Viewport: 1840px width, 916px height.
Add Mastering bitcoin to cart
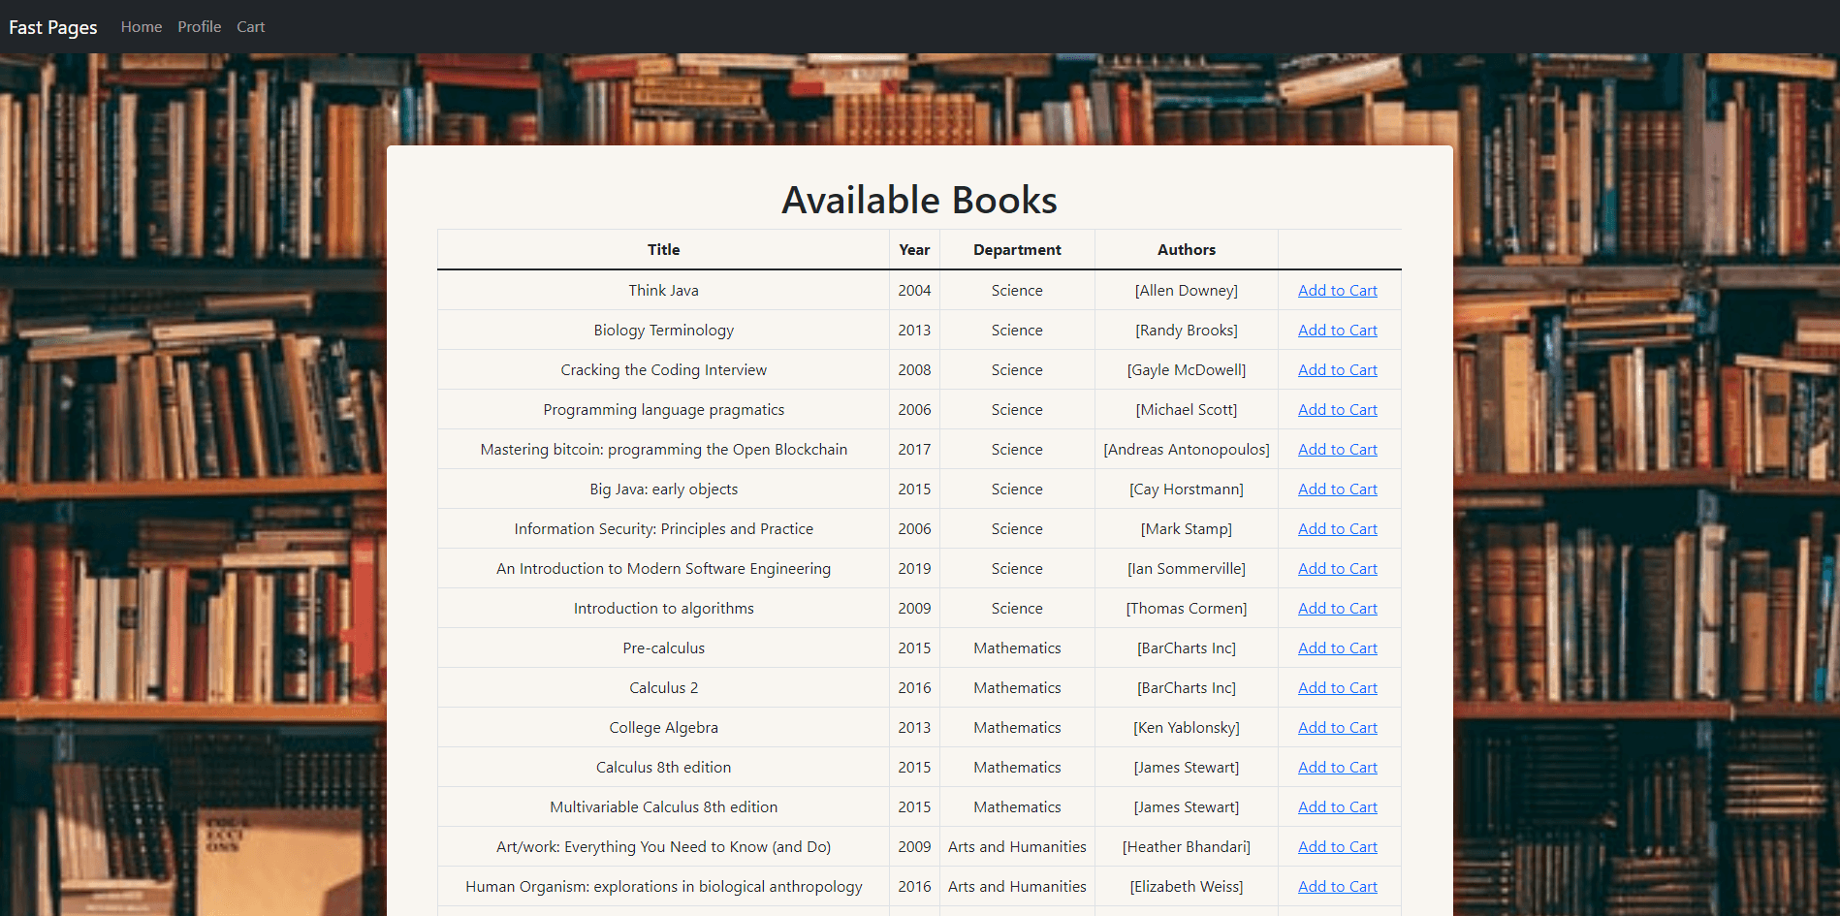point(1337,449)
